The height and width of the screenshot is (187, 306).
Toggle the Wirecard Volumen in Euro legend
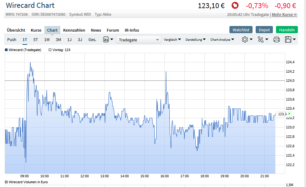[26, 182]
